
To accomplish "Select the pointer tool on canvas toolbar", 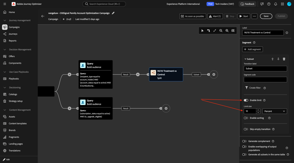I will pyautogui.click(x=202, y=30).
